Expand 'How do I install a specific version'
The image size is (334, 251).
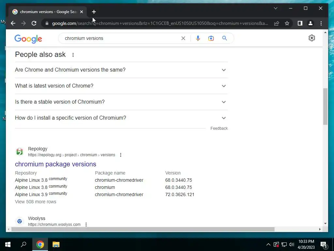click(121, 118)
